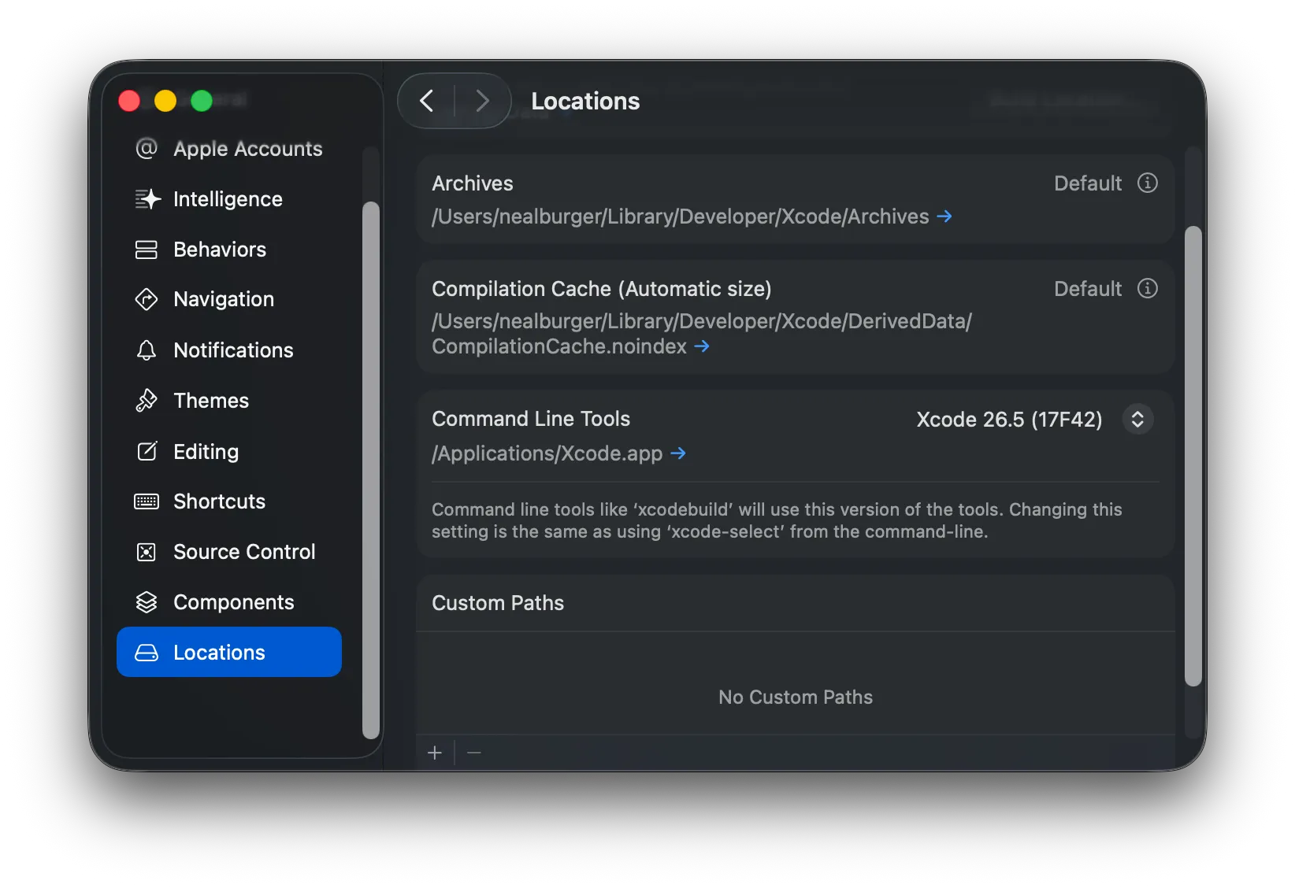Image resolution: width=1295 pixels, height=888 pixels.
Task: Switch to Components pane
Action: 229,602
